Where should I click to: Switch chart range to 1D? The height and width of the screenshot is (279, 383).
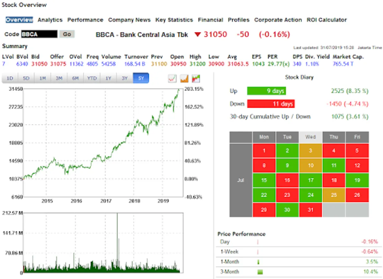pos(10,78)
